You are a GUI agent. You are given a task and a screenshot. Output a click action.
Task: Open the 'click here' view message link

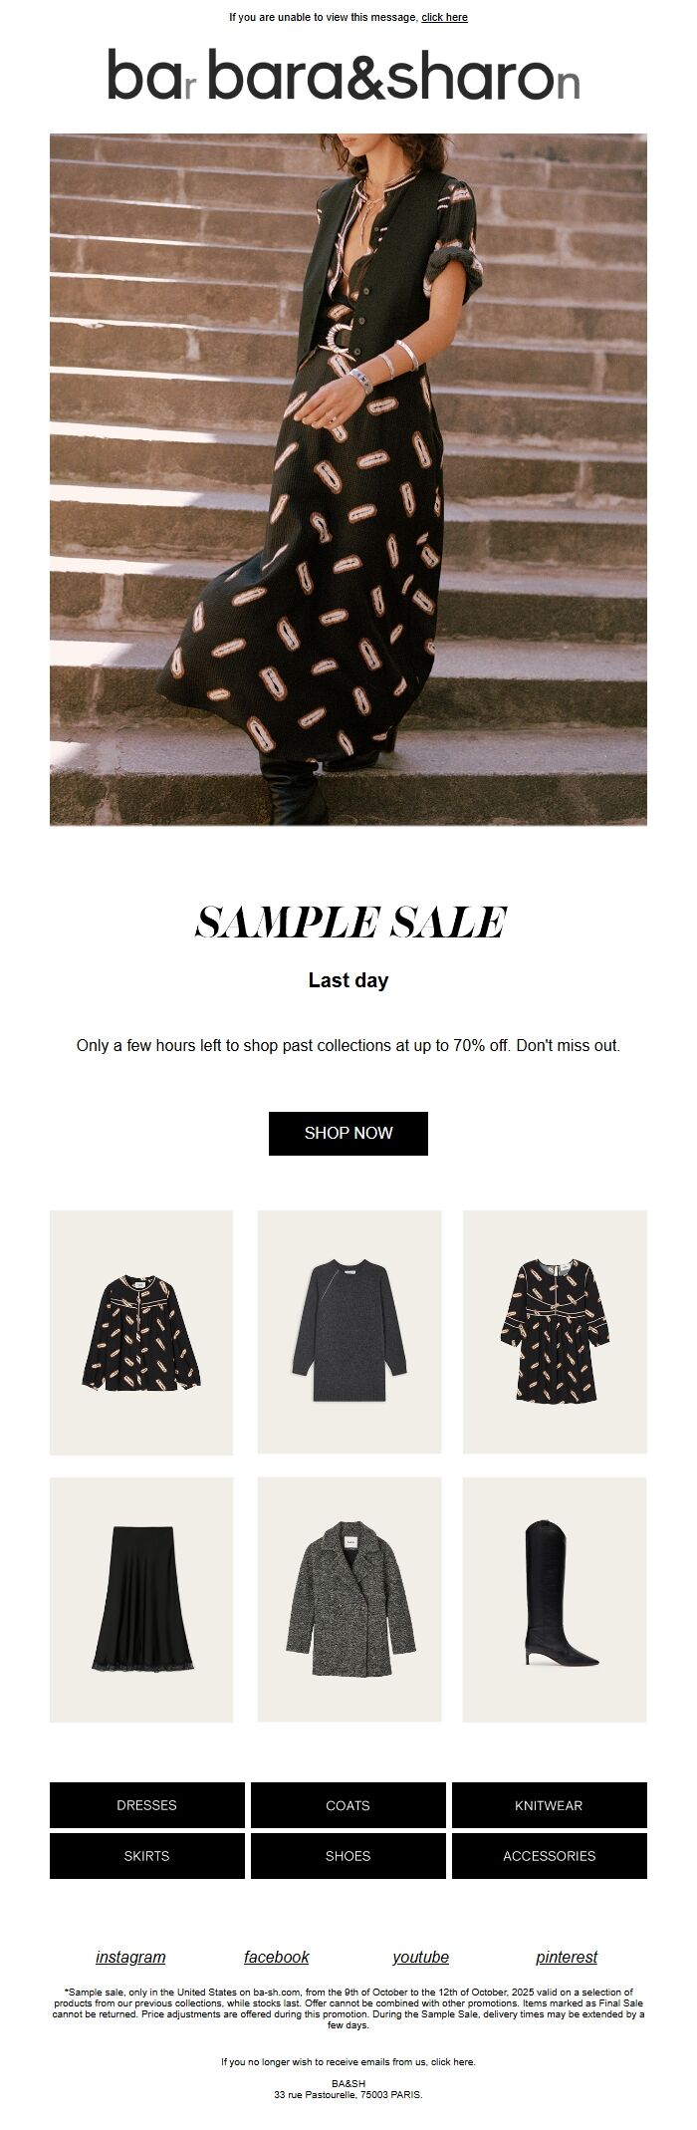[x=444, y=17]
